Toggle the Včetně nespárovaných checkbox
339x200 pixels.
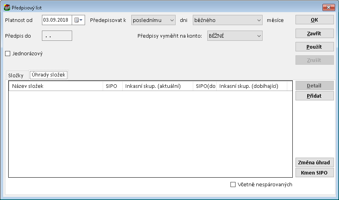(x=233, y=185)
